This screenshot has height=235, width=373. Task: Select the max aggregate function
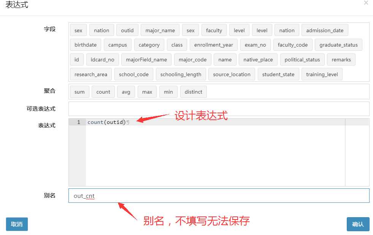(147, 92)
